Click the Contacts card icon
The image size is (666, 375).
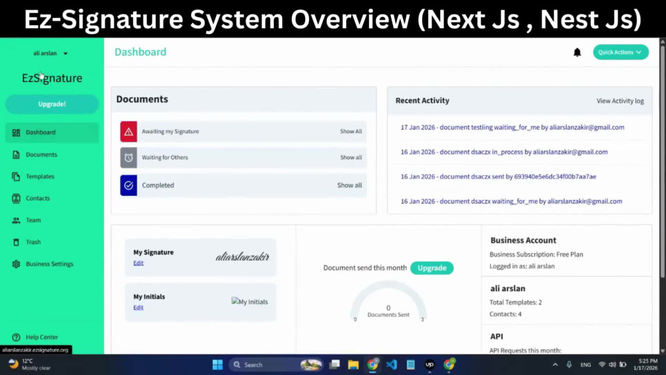click(16, 198)
